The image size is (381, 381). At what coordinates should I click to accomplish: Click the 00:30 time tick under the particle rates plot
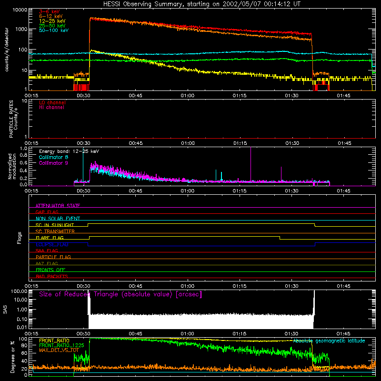[84, 143]
